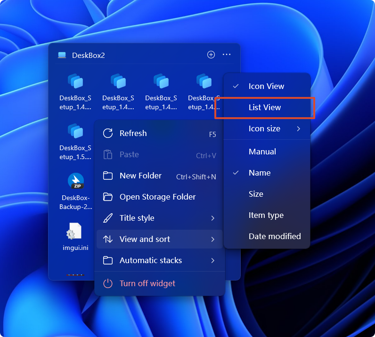Click the imgui.ini file name

[75, 248]
